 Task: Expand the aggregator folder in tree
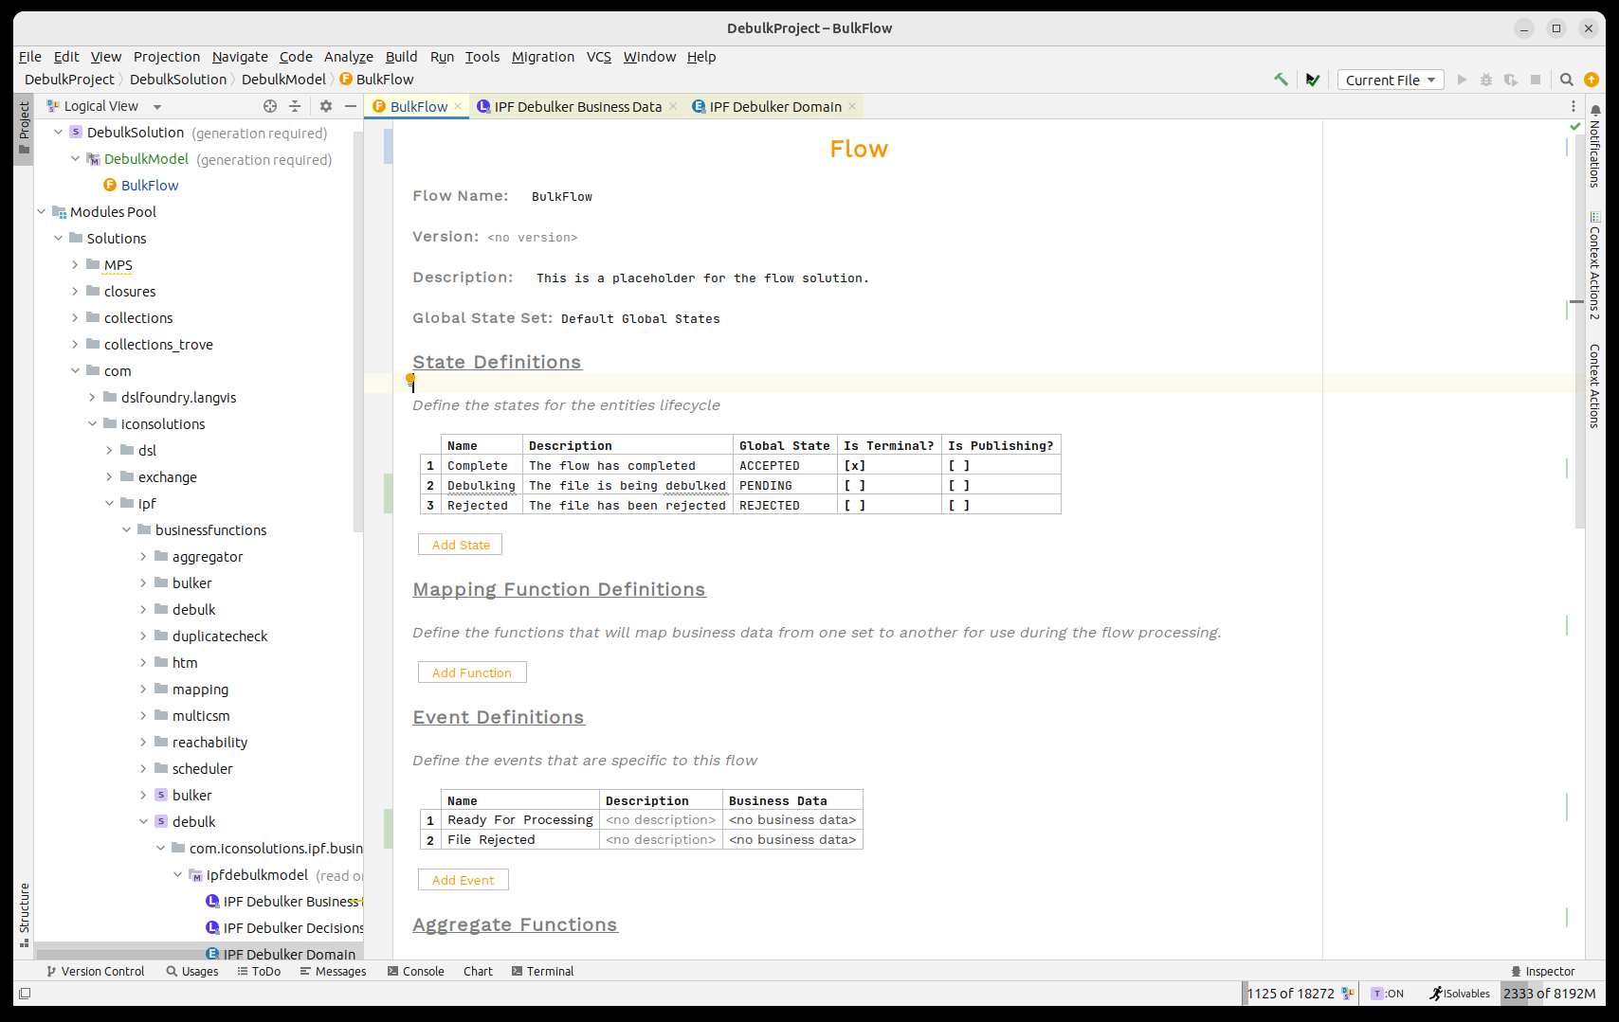coord(143,557)
